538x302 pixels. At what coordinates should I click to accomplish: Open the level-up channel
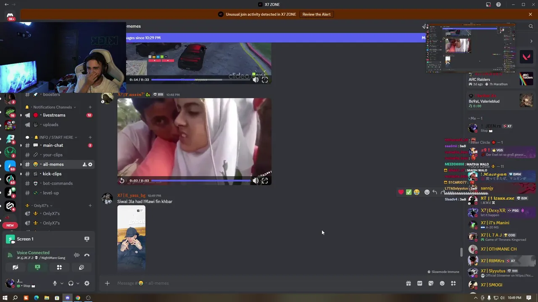coord(51,193)
